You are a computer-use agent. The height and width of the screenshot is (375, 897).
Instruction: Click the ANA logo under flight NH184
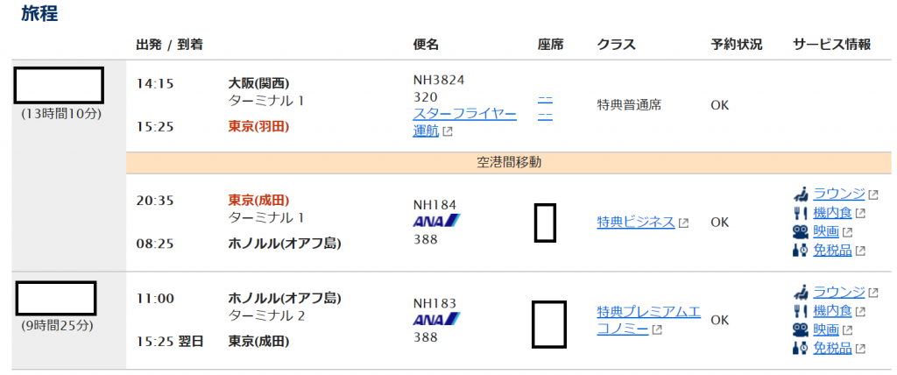tap(437, 221)
